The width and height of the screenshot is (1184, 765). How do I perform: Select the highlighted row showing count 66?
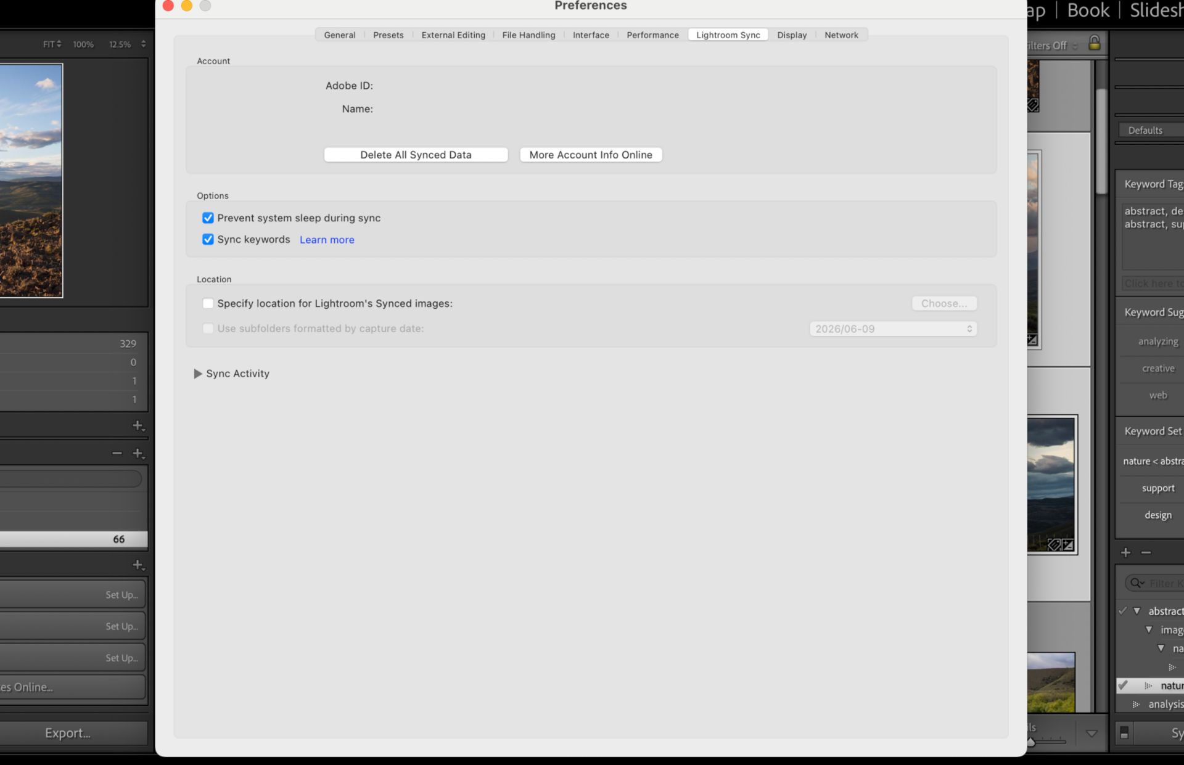tap(73, 539)
